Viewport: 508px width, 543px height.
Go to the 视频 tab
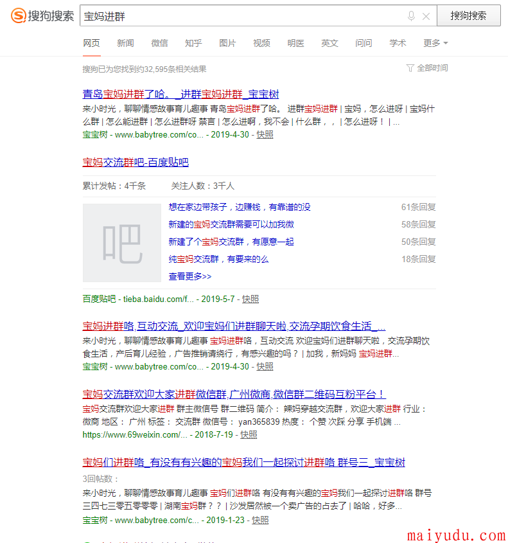(261, 43)
